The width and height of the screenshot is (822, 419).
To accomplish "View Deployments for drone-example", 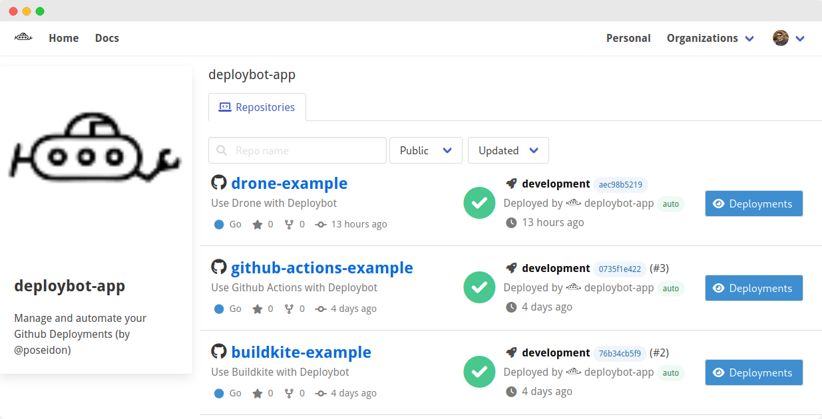I will click(754, 204).
